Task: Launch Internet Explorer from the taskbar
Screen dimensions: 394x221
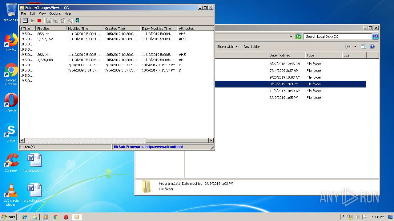Action: 24,217
